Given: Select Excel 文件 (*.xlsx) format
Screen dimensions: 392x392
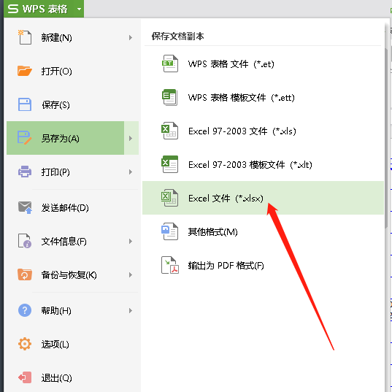Looking at the screenshot, I should (x=263, y=198).
